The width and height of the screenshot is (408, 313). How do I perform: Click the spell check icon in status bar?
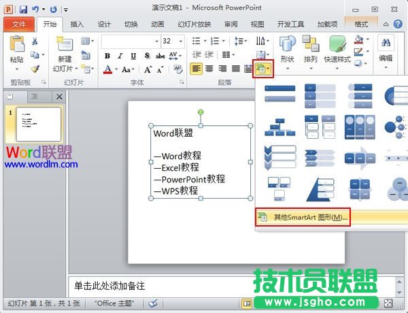point(153,303)
